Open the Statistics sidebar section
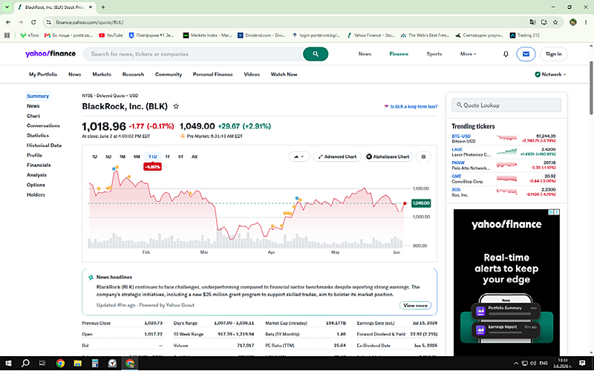The image size is (594, 371). [x=38, y=136]
